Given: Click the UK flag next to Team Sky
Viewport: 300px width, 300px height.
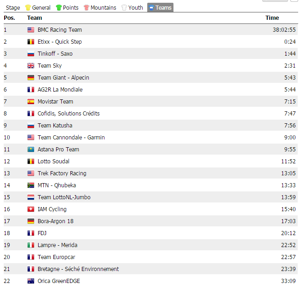Looking at the screenshot, I should (x=31, y=66).
